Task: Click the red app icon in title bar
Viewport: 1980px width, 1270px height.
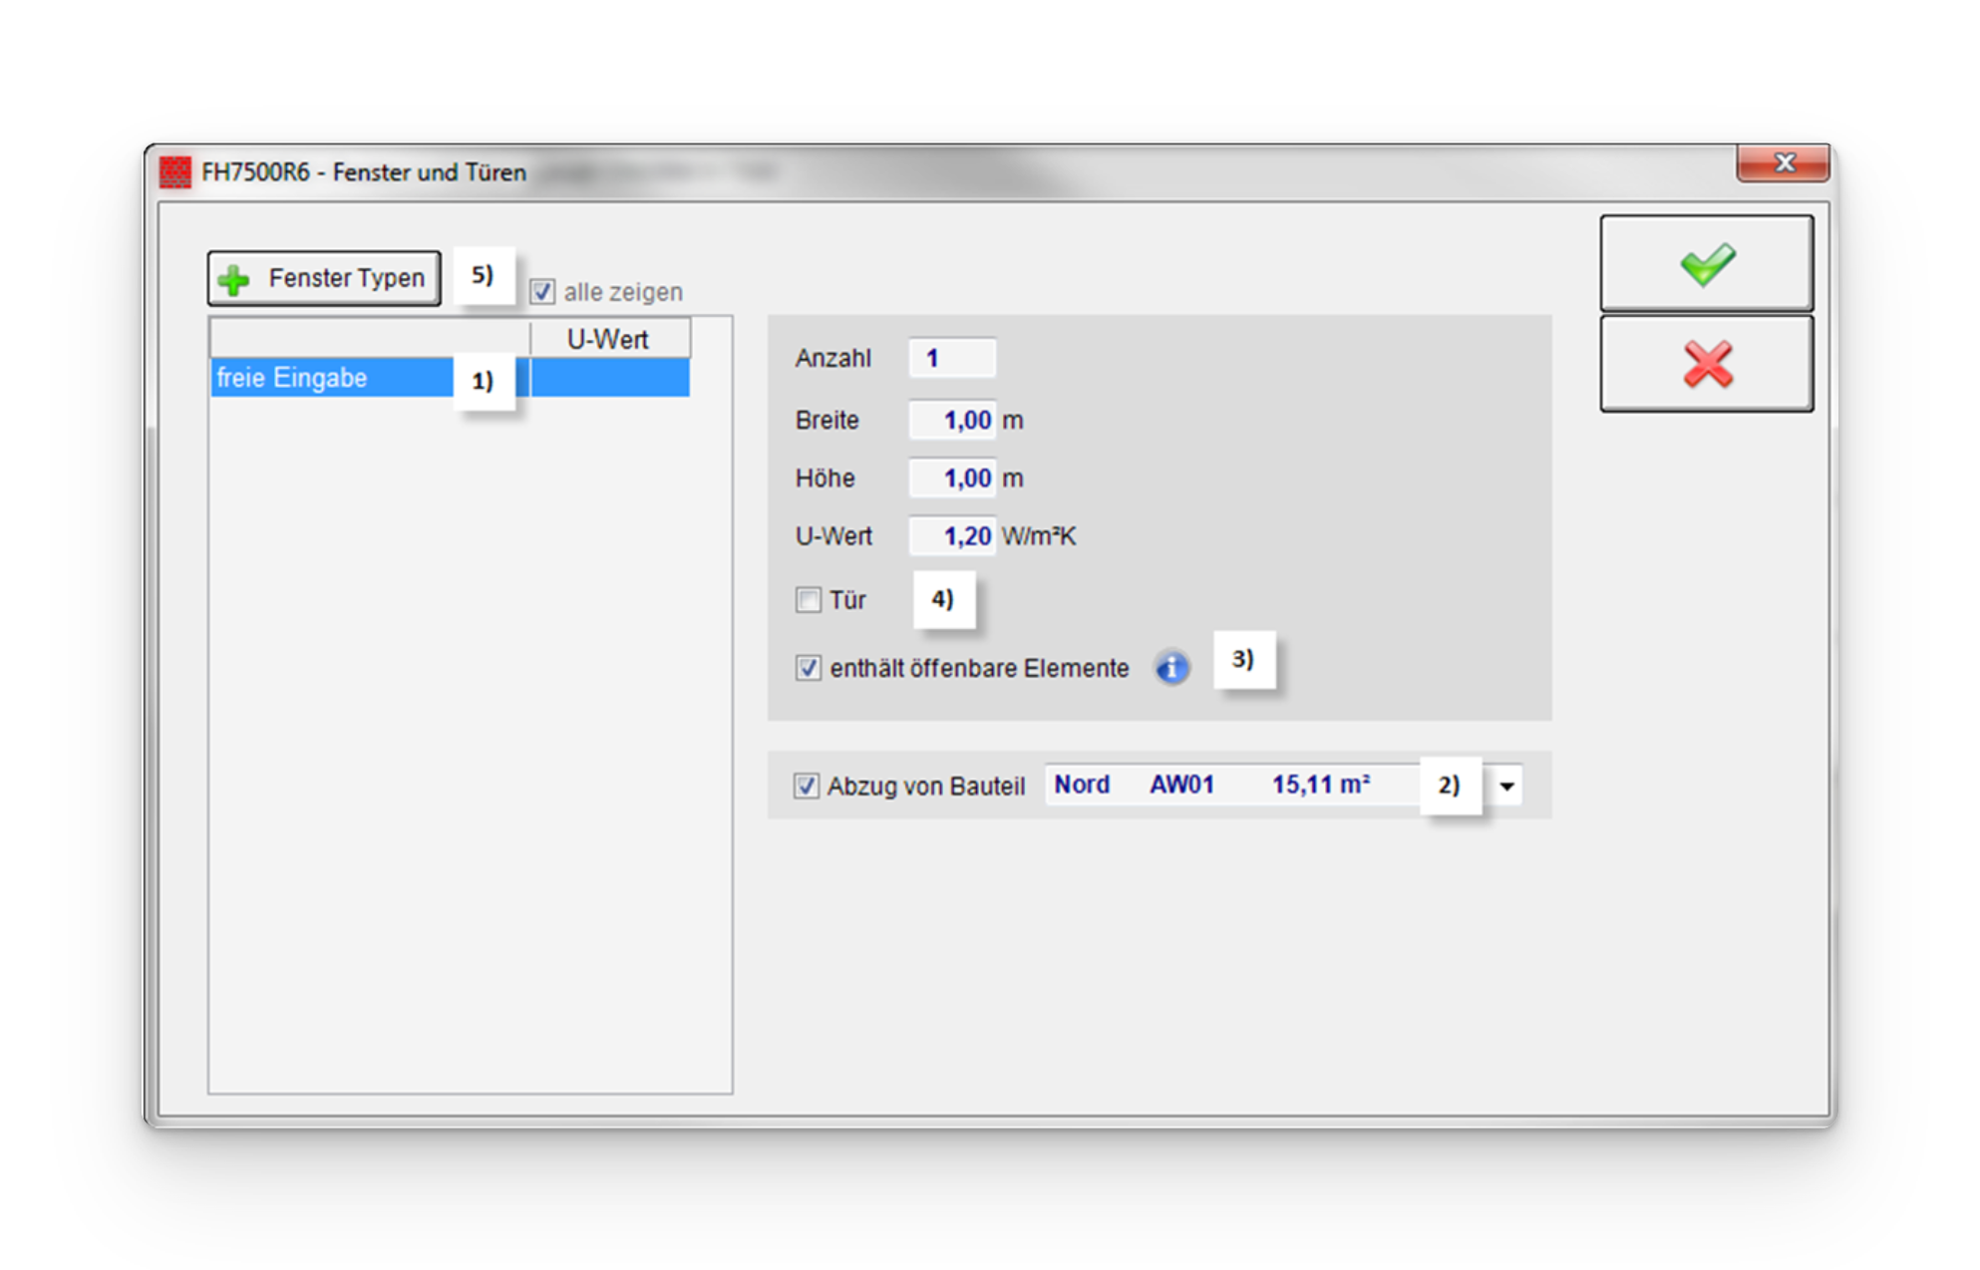Action: (x=175, y=171)
